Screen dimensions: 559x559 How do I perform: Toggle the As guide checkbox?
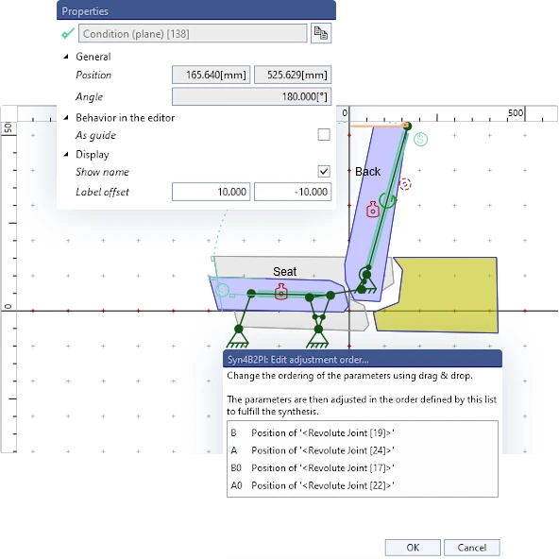click(x=324, y=135)
